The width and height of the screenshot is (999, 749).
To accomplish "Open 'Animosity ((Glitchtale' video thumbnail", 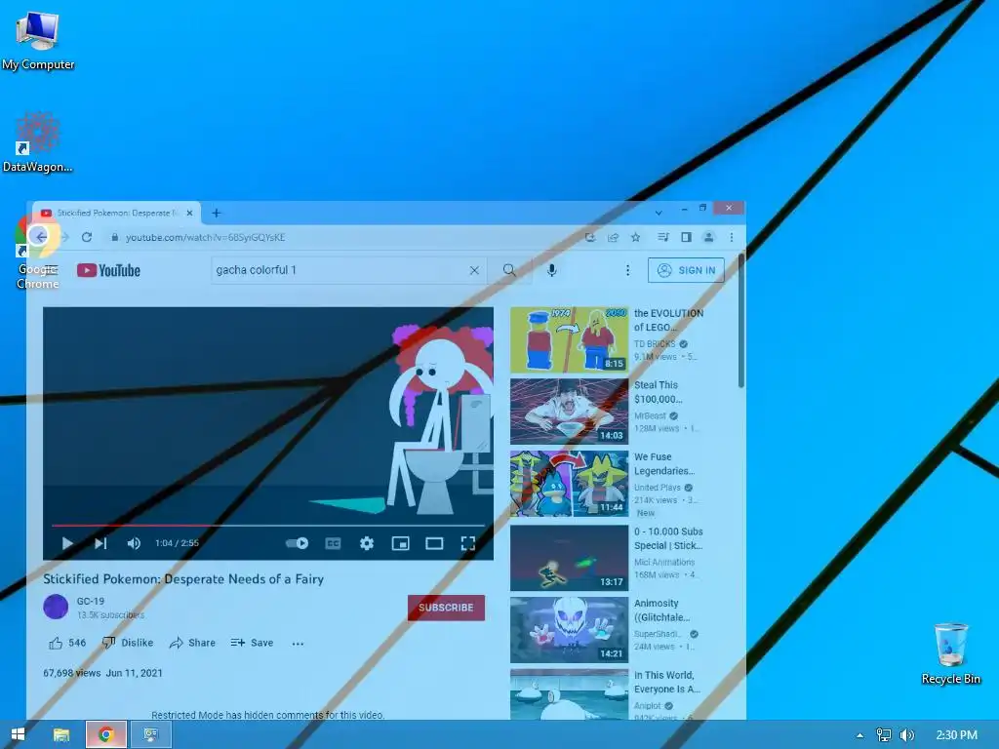I will (x=569, y=630).
